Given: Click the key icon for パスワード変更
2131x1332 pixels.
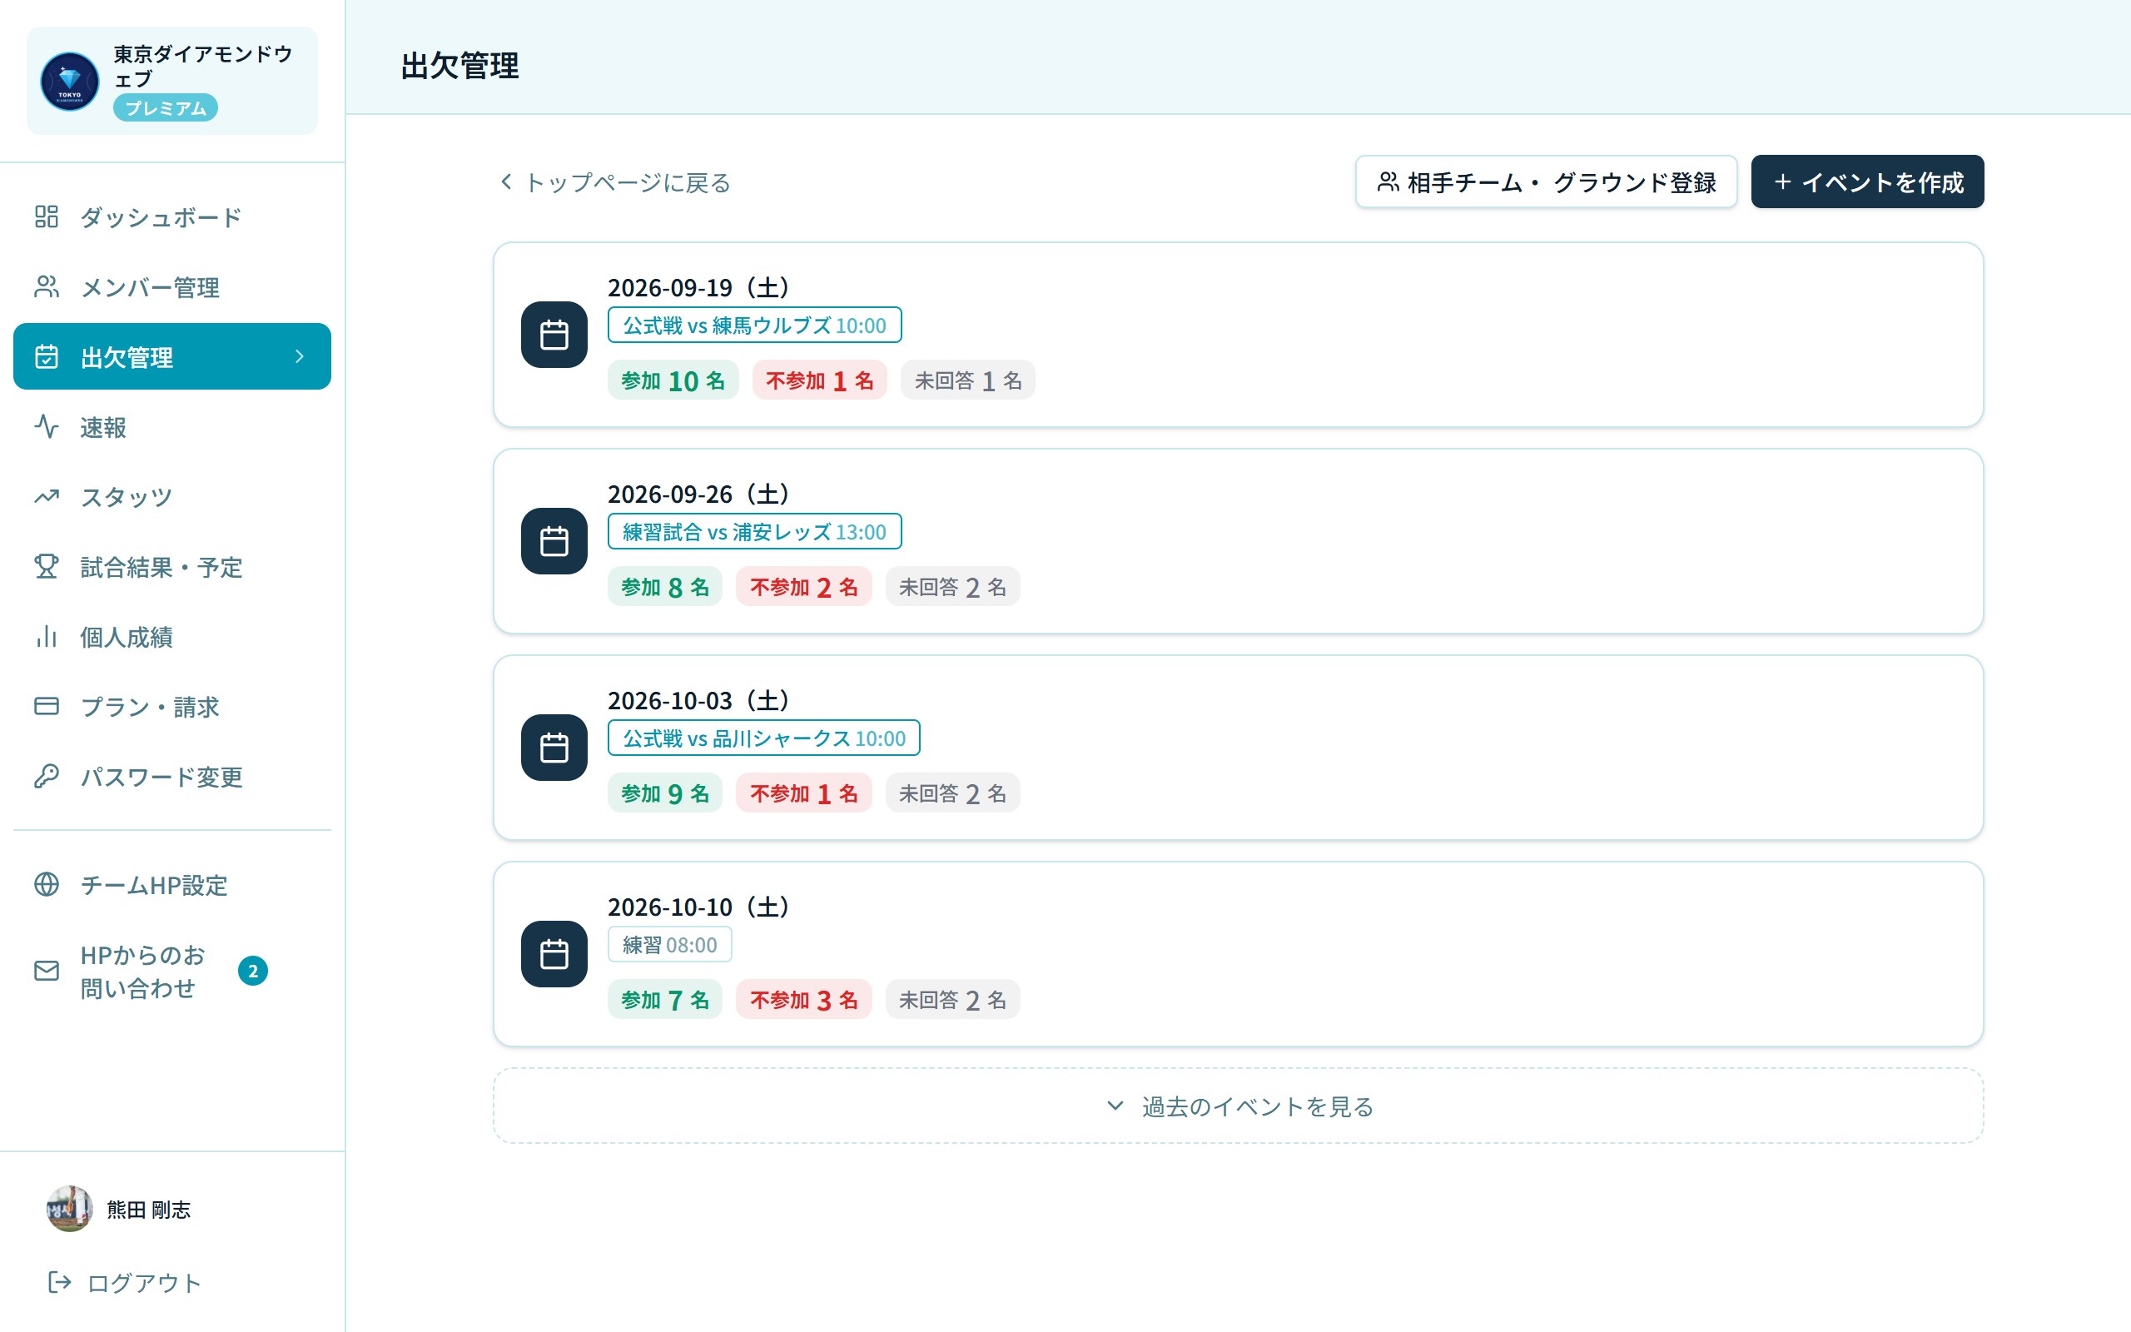Looking at the screenshot, I should (47, 776).
